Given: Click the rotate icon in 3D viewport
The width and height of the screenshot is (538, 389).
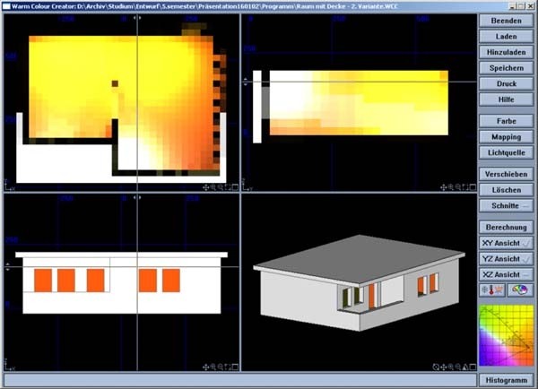Looking at the screenshot, I should (x=436, y=367).
